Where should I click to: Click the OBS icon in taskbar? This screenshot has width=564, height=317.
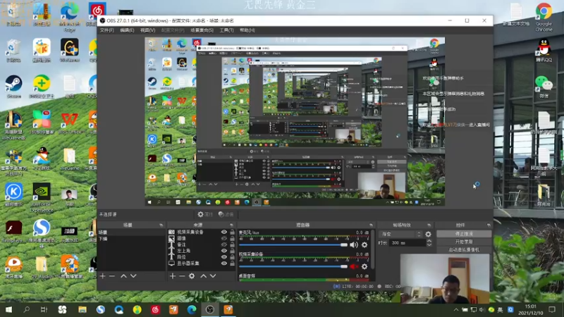coord(209,309)
